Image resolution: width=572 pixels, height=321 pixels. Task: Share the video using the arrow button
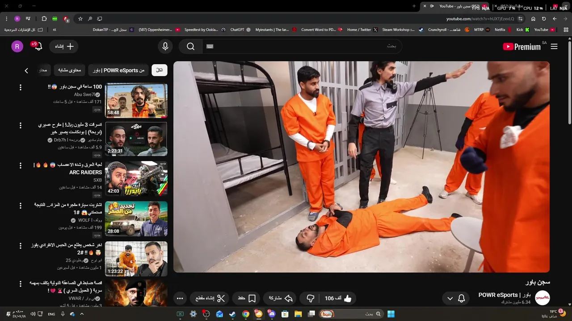281,298
